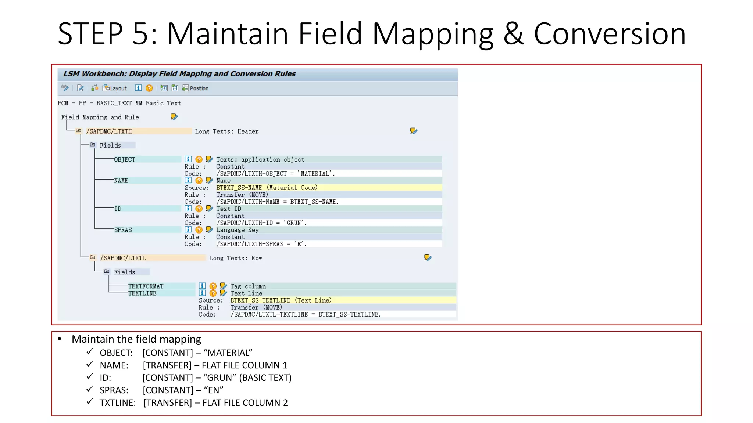
Task: Click the Position toolbar button
Action: point(196,88)
